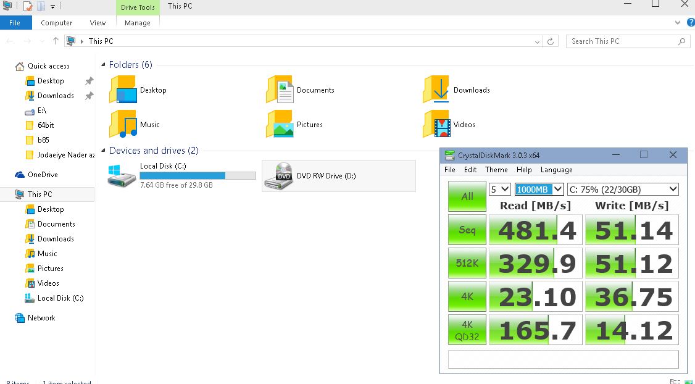Go up one level with the up arrow

[56, 41]
